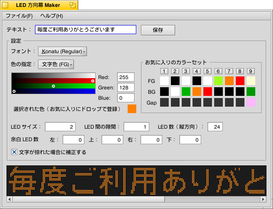Open the ヘルプ(H) menu
Image resolution: width=273 pixels, height=209 pixels.
[x=51, y=16]
